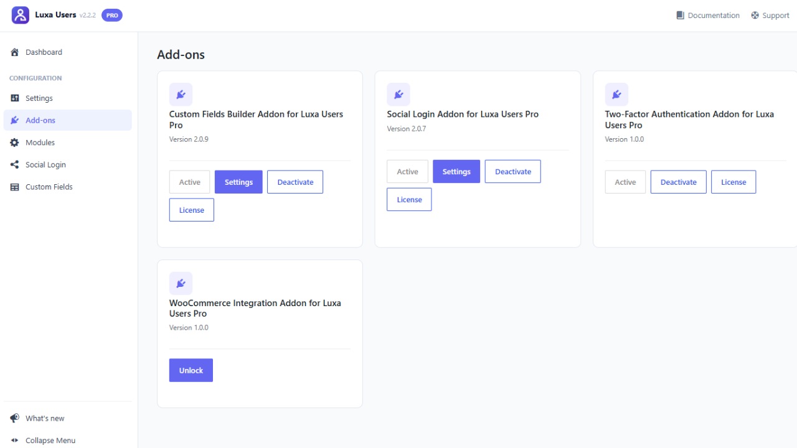Screen dimensions: 797x448
Task: Click the PRO badge in header
Action: pos(112,16)
